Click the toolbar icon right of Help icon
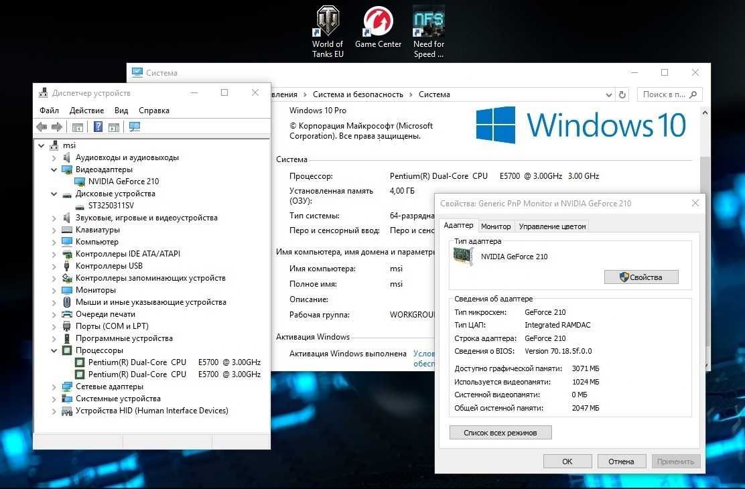The height and width of the screenshot is (489, 745). tap(113, 127)
